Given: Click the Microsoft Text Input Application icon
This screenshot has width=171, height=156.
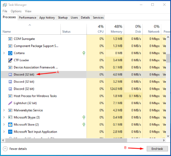Looking at the screenshot, I should [10, 132].
